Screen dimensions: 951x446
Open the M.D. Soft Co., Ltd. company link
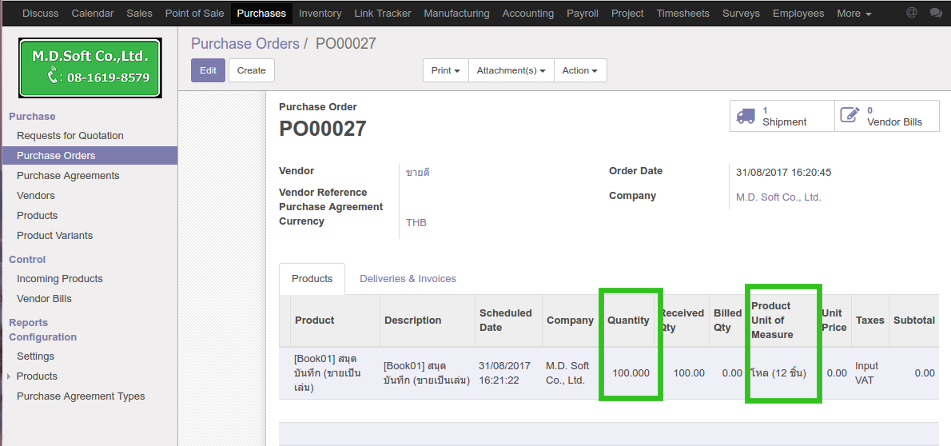[778, 197]
